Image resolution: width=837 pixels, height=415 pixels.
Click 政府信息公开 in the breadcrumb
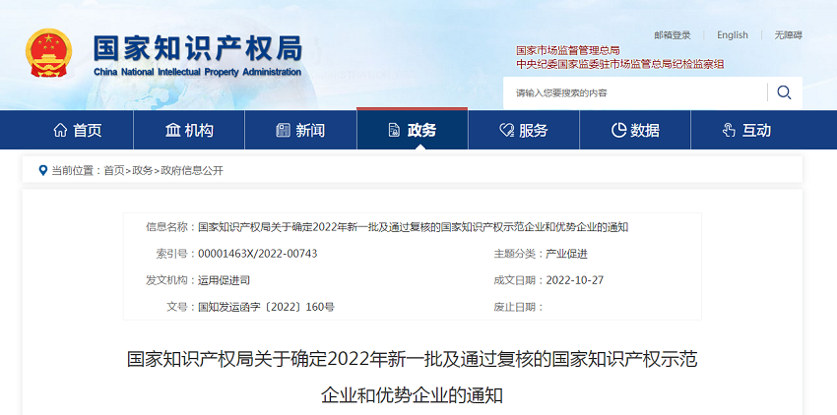point(192,171)
